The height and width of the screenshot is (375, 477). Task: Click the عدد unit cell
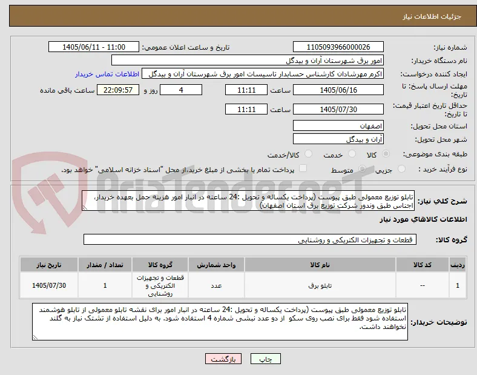click(x=216, y=285)
